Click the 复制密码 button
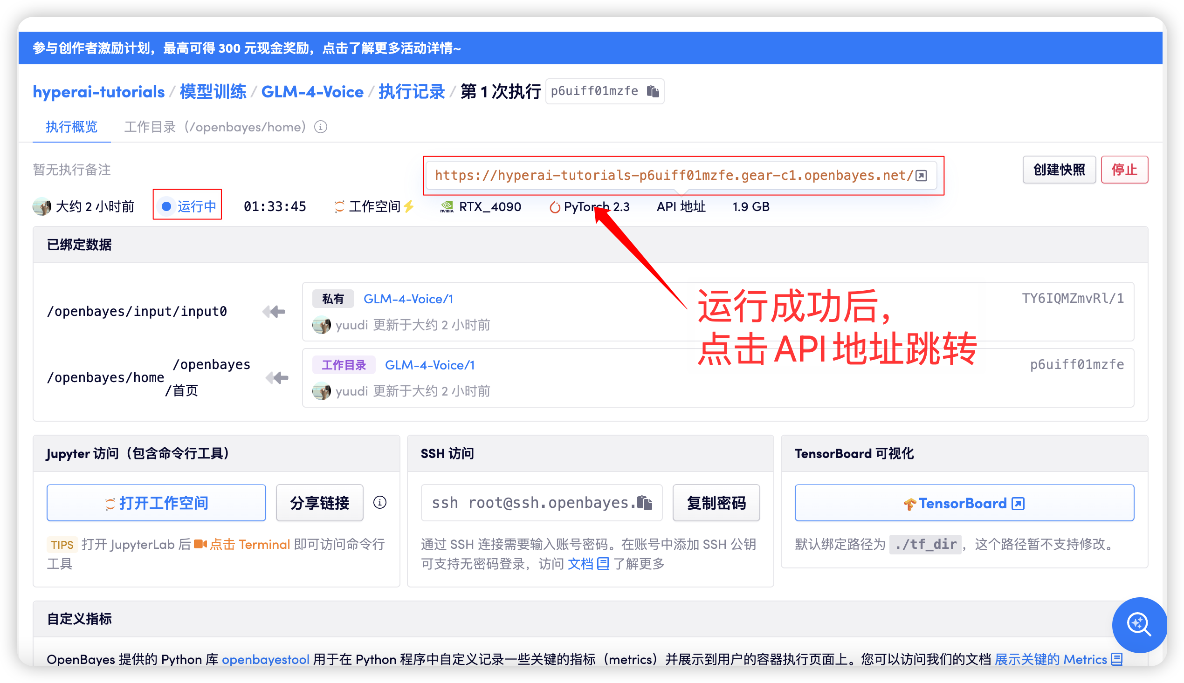1184x683 pixels. pos(716,503)
